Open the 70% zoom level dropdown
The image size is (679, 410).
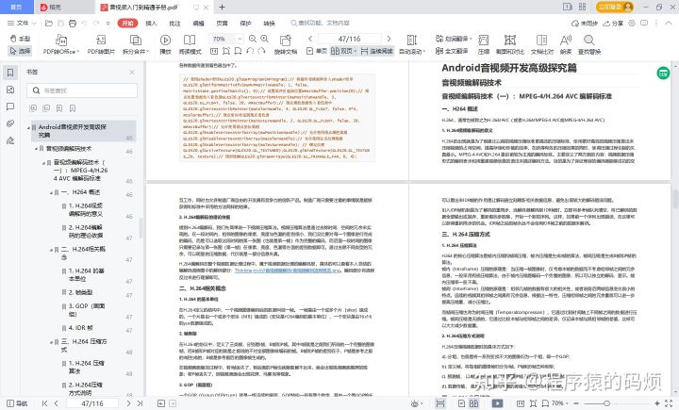coord(240,39)
